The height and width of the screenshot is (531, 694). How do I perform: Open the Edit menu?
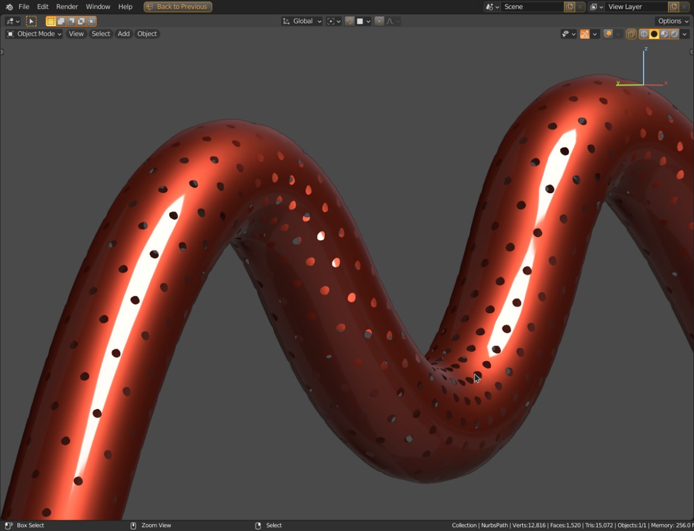coord(43,7)
